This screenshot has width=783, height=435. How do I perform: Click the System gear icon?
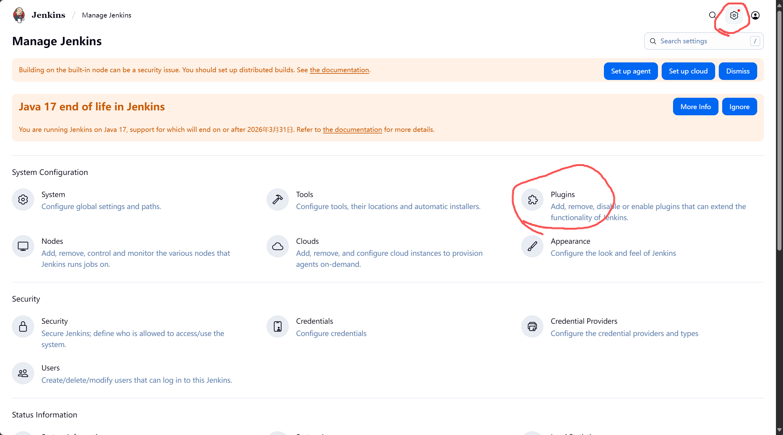click(23, 200)
